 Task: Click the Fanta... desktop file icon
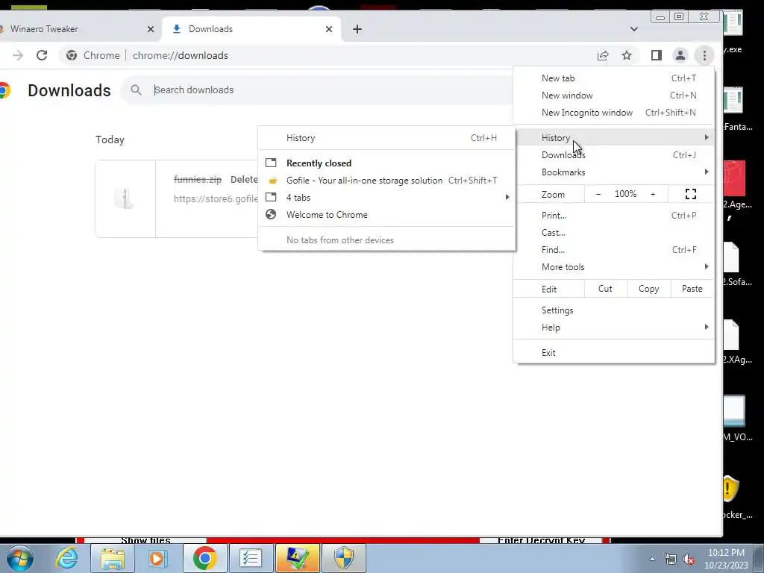coord(733,100)
